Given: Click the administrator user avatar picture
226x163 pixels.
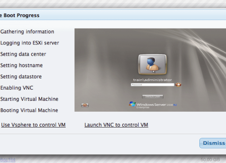Looking at the screenshot, I should pos(153,64).
